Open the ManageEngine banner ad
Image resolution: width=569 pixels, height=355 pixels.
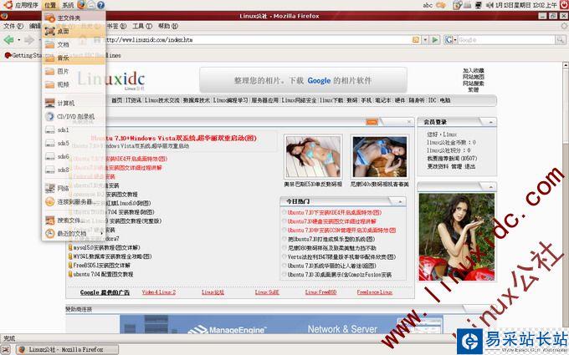click(281, 324)
